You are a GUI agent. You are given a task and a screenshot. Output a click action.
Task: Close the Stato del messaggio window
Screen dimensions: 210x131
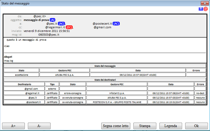coord(205,3)
